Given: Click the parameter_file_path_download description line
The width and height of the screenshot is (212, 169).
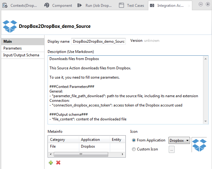Looking at the screenshot, I should [x=124, y=96].
